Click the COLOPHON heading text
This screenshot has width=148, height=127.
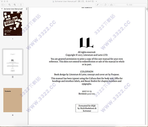coord(87,72)
